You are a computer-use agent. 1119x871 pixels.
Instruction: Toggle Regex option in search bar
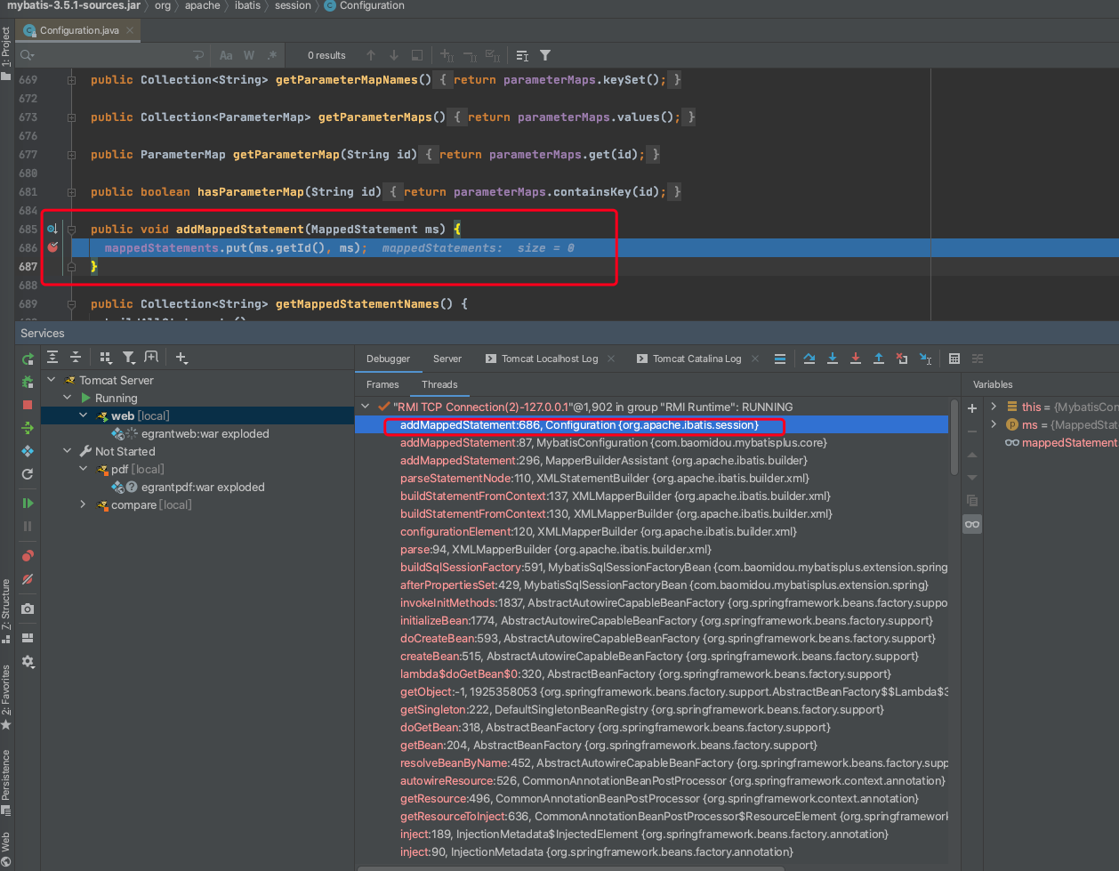[x=272, y=55]
